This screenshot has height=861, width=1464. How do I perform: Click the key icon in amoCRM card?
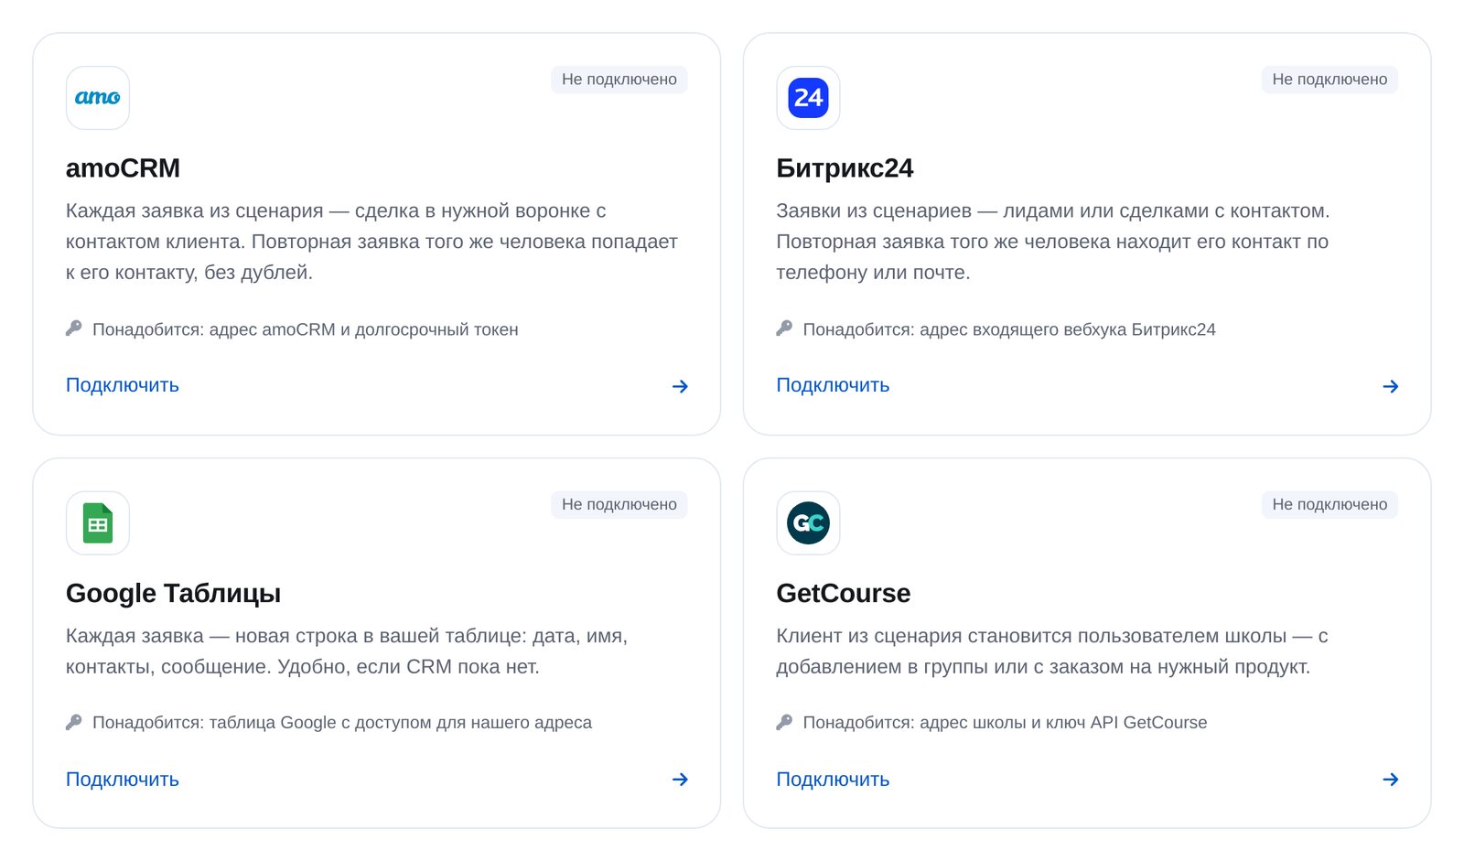click(74, 328)
